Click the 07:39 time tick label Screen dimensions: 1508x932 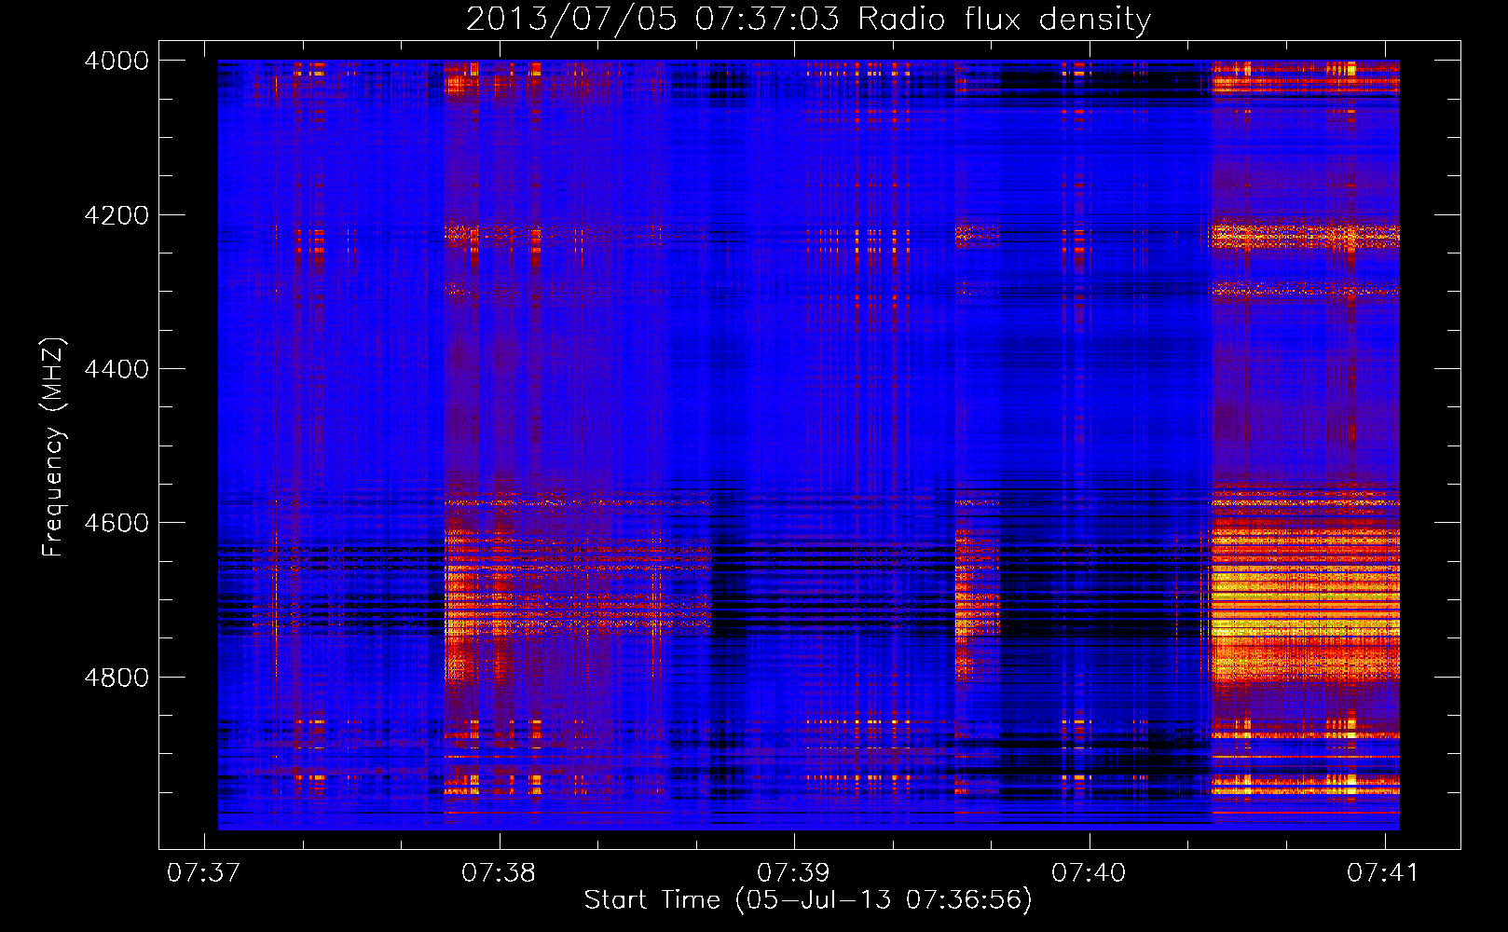[x=794, y=872]
